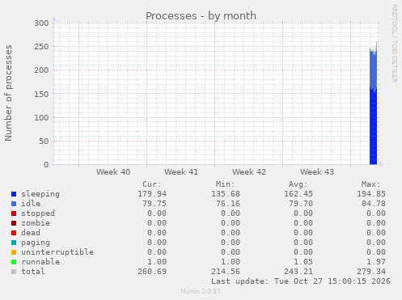Viewport: 402px width, 300px height.
Task: Click the 'total' legend label
Action: click(33, 272)
